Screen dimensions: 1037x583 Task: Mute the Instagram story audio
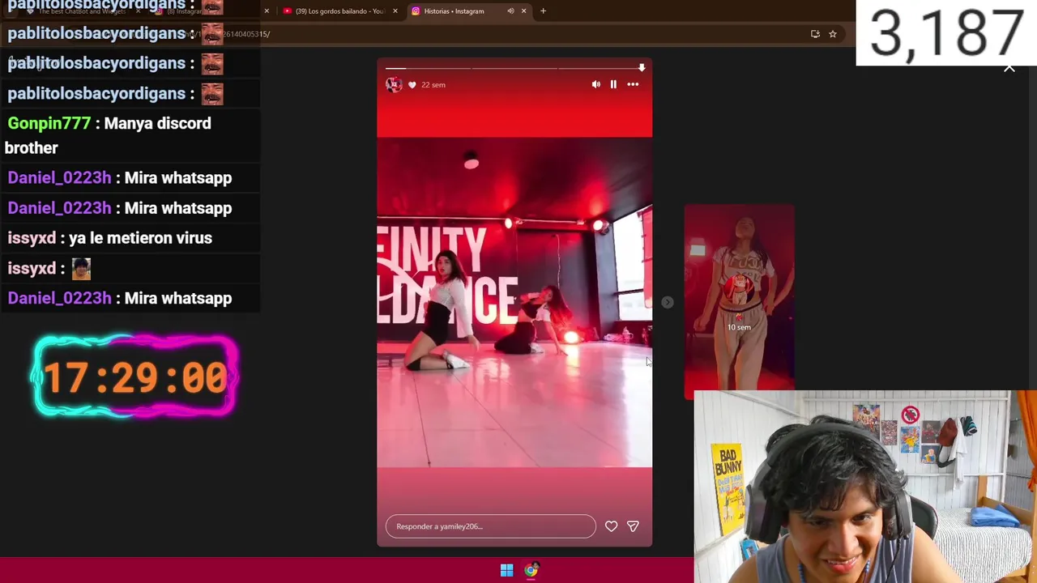[x=596, y=84]
